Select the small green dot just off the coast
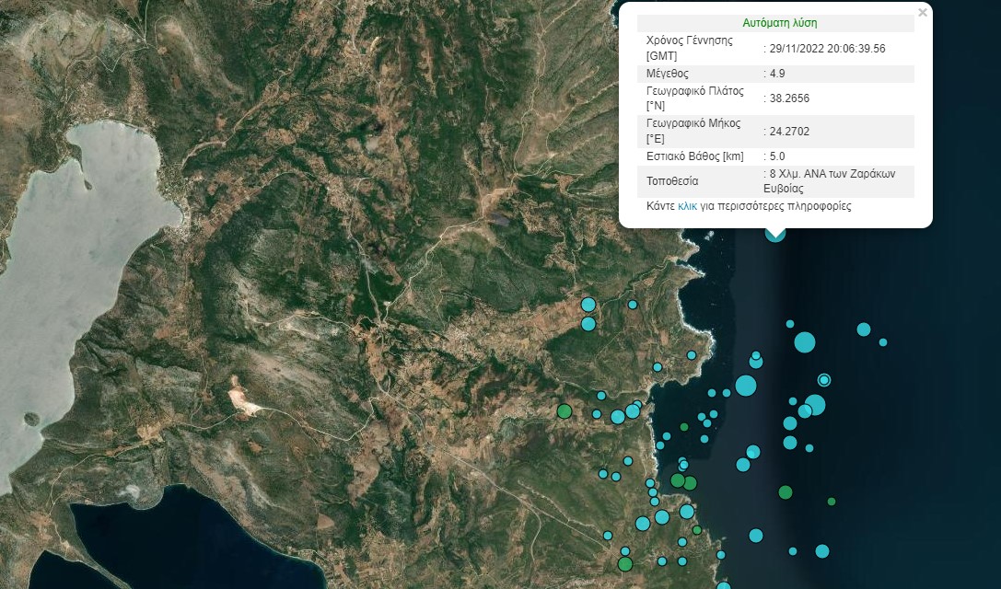Image resolution: width=1001 pixels, height=589 pixels. click(x=684, y=427)
